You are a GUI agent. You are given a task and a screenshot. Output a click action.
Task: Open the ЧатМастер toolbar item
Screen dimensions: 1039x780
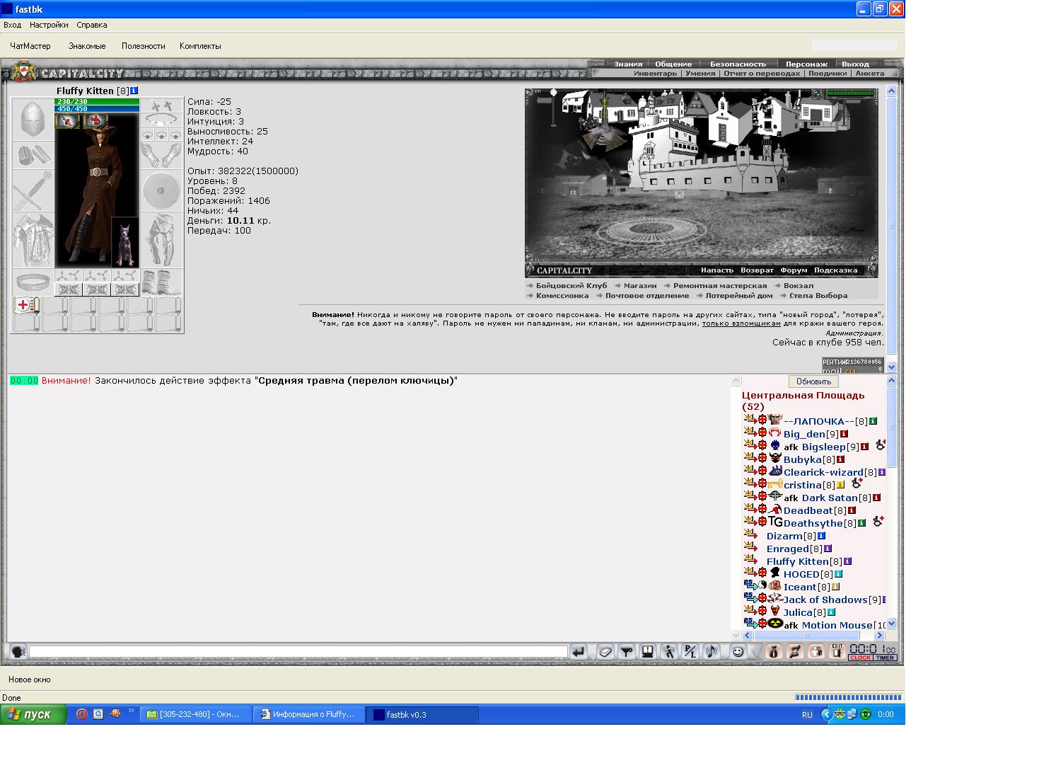click(30, 46)
